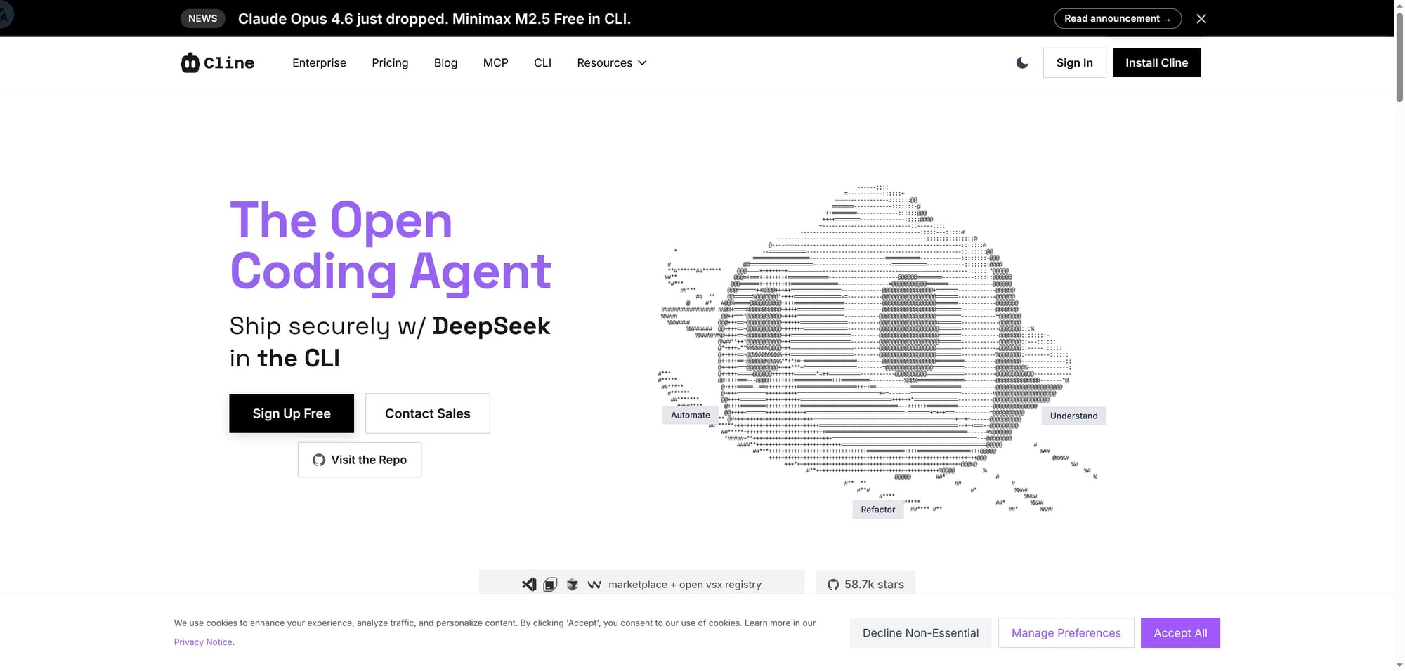Toggle dark mode with the moon icon

(x=1022, y=63)
